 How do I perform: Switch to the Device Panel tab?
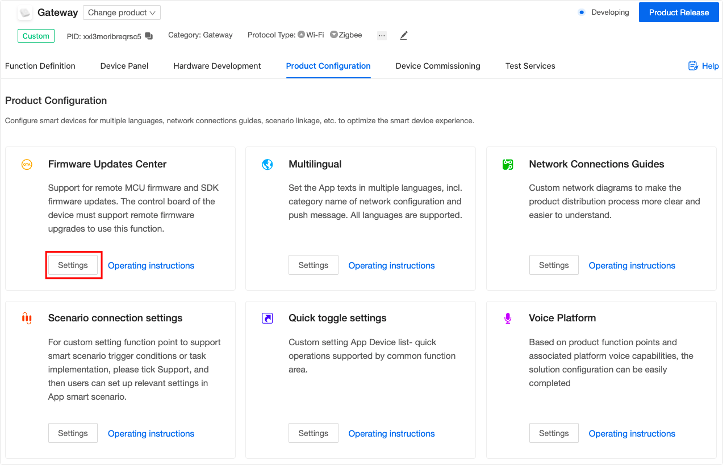coord(124,66)
